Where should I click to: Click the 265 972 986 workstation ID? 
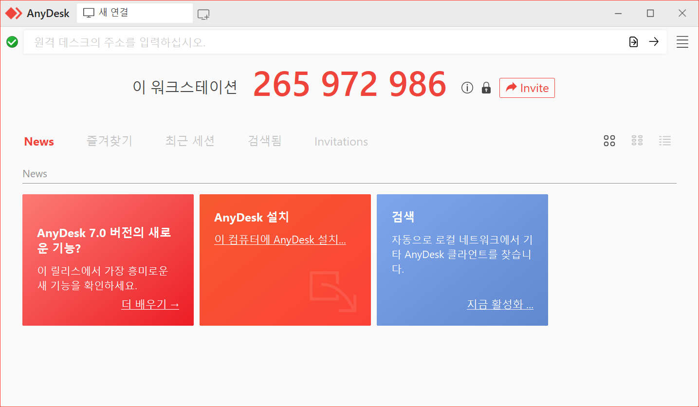(x=349, y=85)
